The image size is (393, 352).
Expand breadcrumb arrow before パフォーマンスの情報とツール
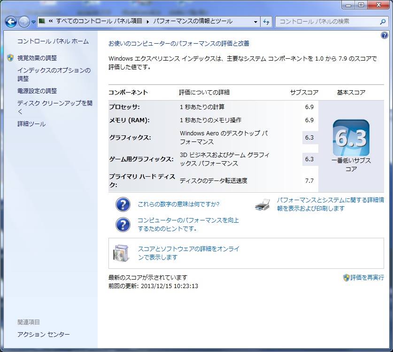(148, 22)
